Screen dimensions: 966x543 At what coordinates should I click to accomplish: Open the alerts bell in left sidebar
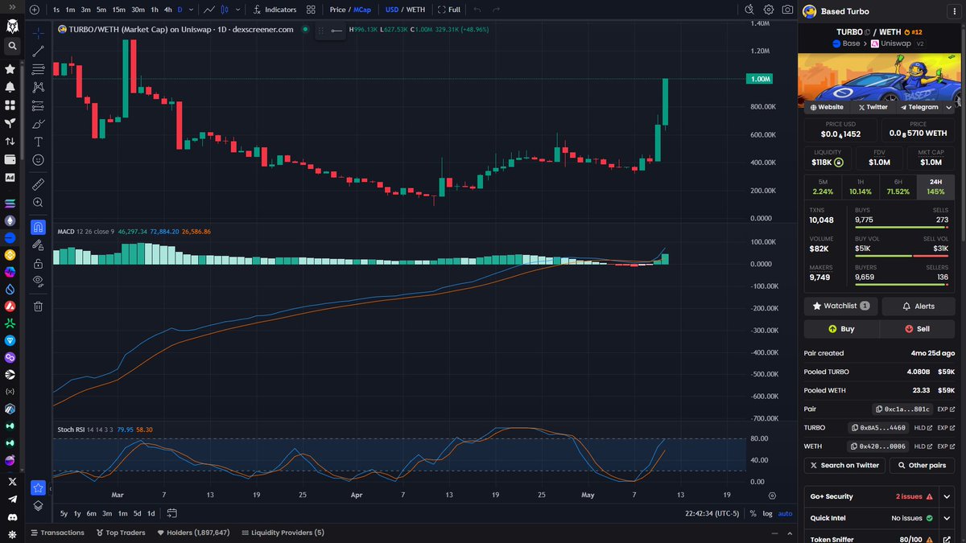click(10, 87)
